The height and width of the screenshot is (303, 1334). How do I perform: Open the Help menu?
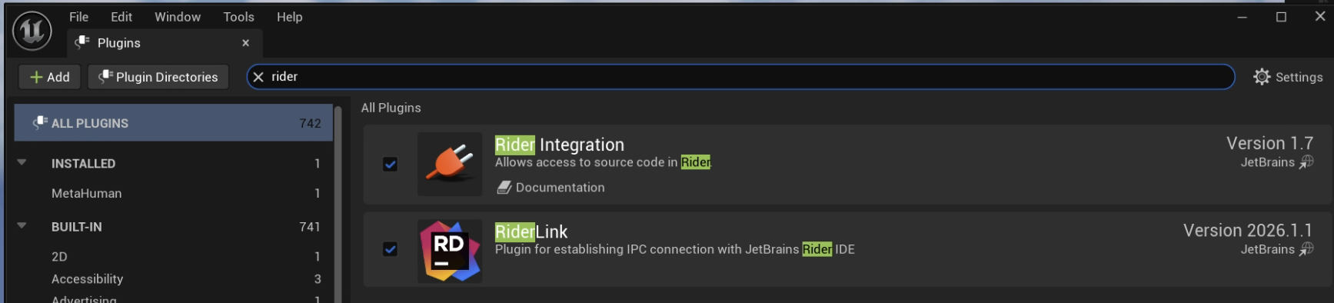pos(289,17)
